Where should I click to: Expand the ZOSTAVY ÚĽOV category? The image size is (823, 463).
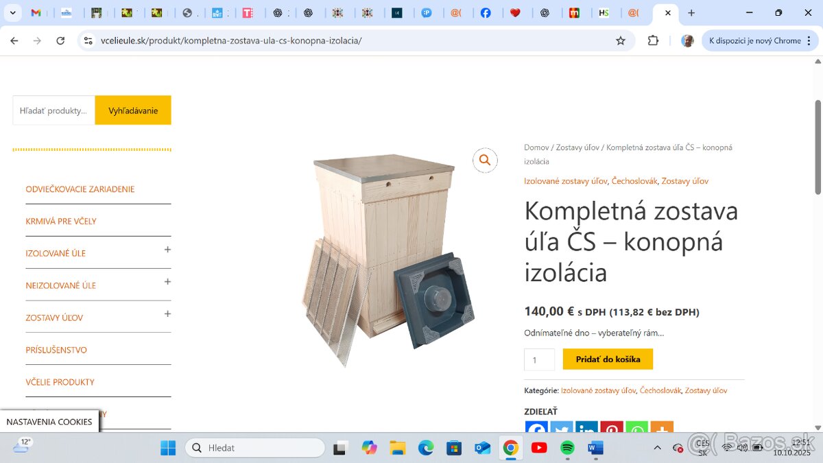[167, 314]
